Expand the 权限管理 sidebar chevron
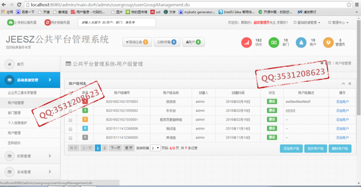 pos(50,156)
